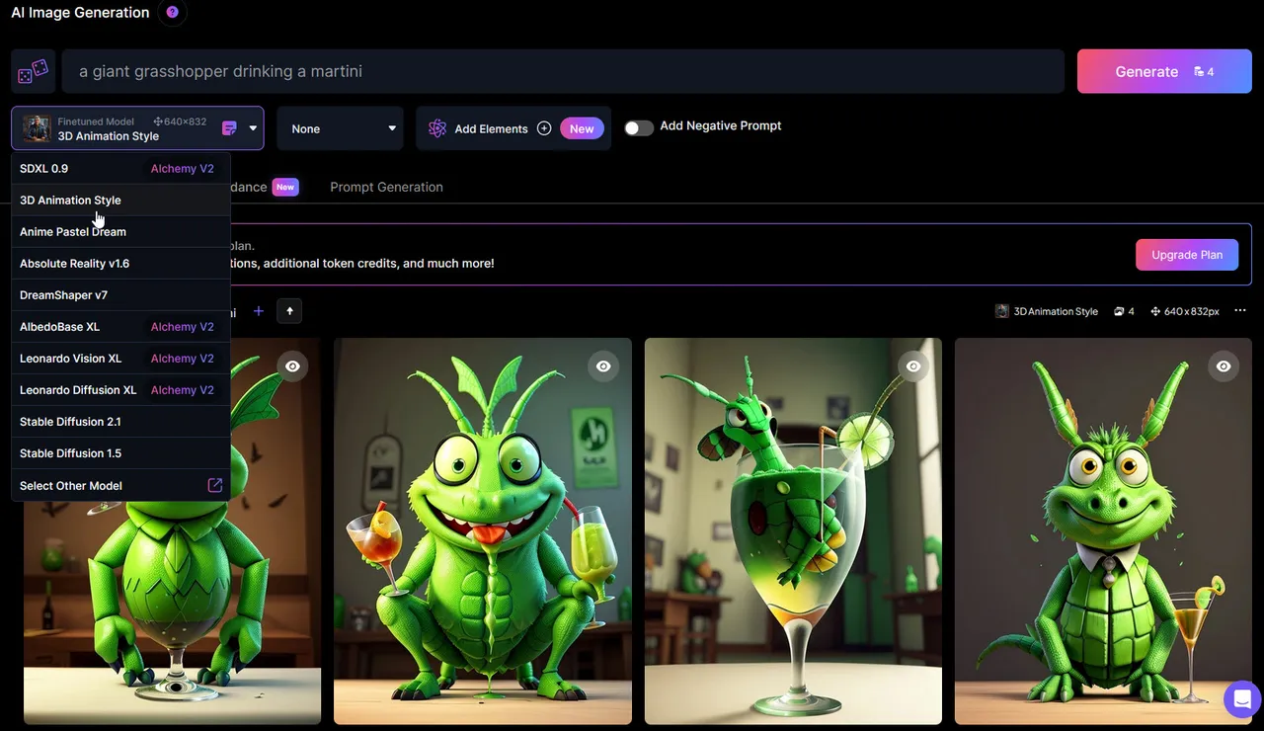Image resolution: width=1264 pixels, height=731 pixels.
Task: Toggle eye icon on the martini glass grasshopper image
Action: 913,366
